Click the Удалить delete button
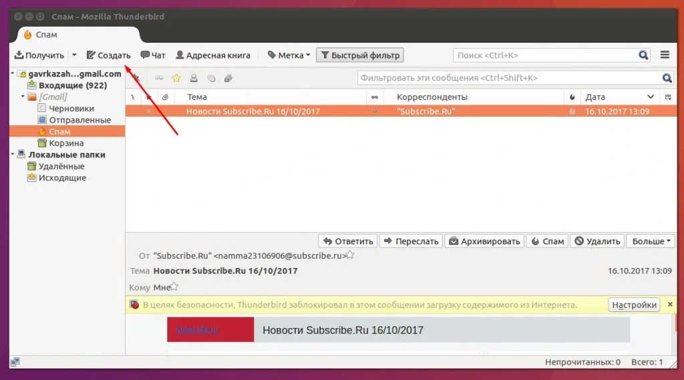The image size is (684, 380). (x=597, y=241)
